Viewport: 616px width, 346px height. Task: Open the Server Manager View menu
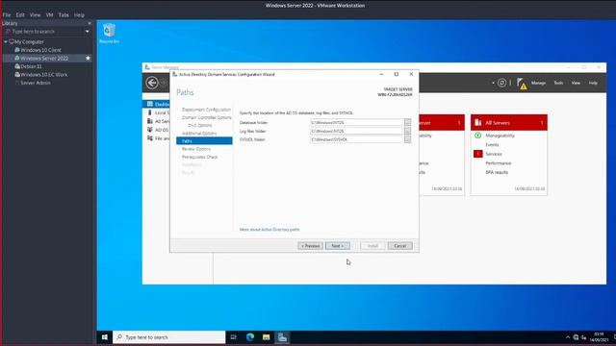pyautogui.click(x=576, y=83)
